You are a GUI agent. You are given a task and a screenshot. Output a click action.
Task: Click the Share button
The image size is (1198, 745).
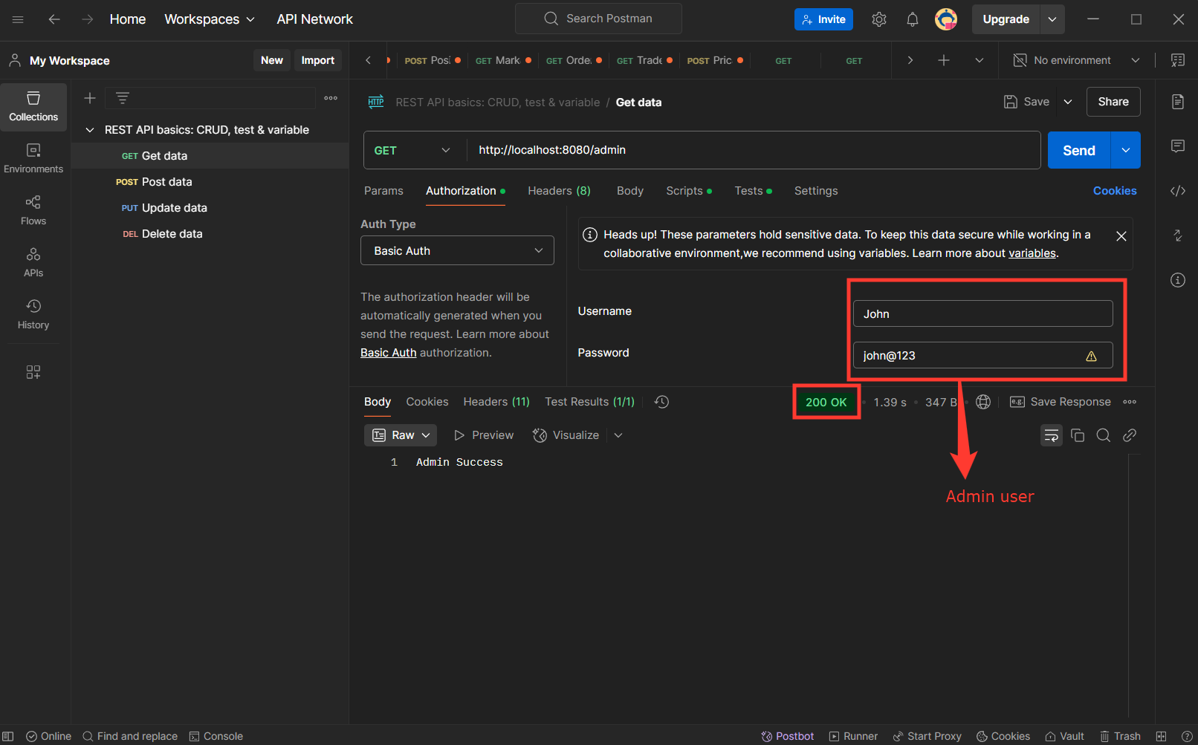[x=1113, y=102]
